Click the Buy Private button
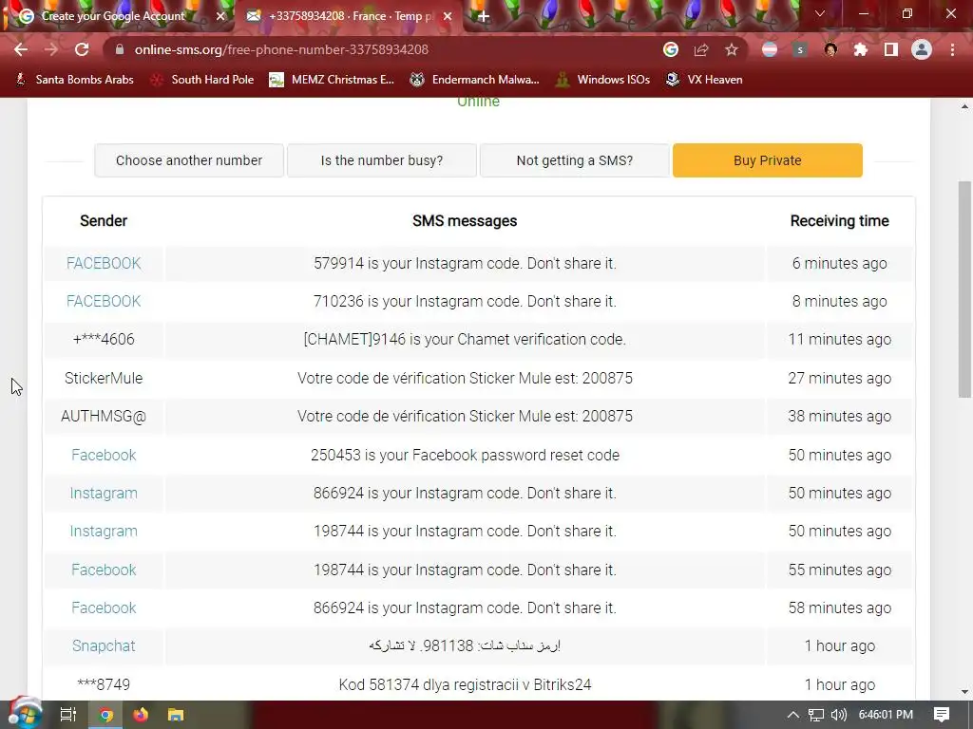 pos(768,160)
